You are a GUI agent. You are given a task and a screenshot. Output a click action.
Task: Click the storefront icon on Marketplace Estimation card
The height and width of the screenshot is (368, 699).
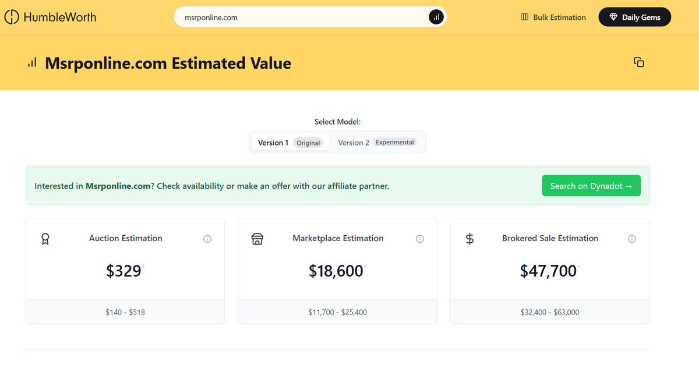257,238
